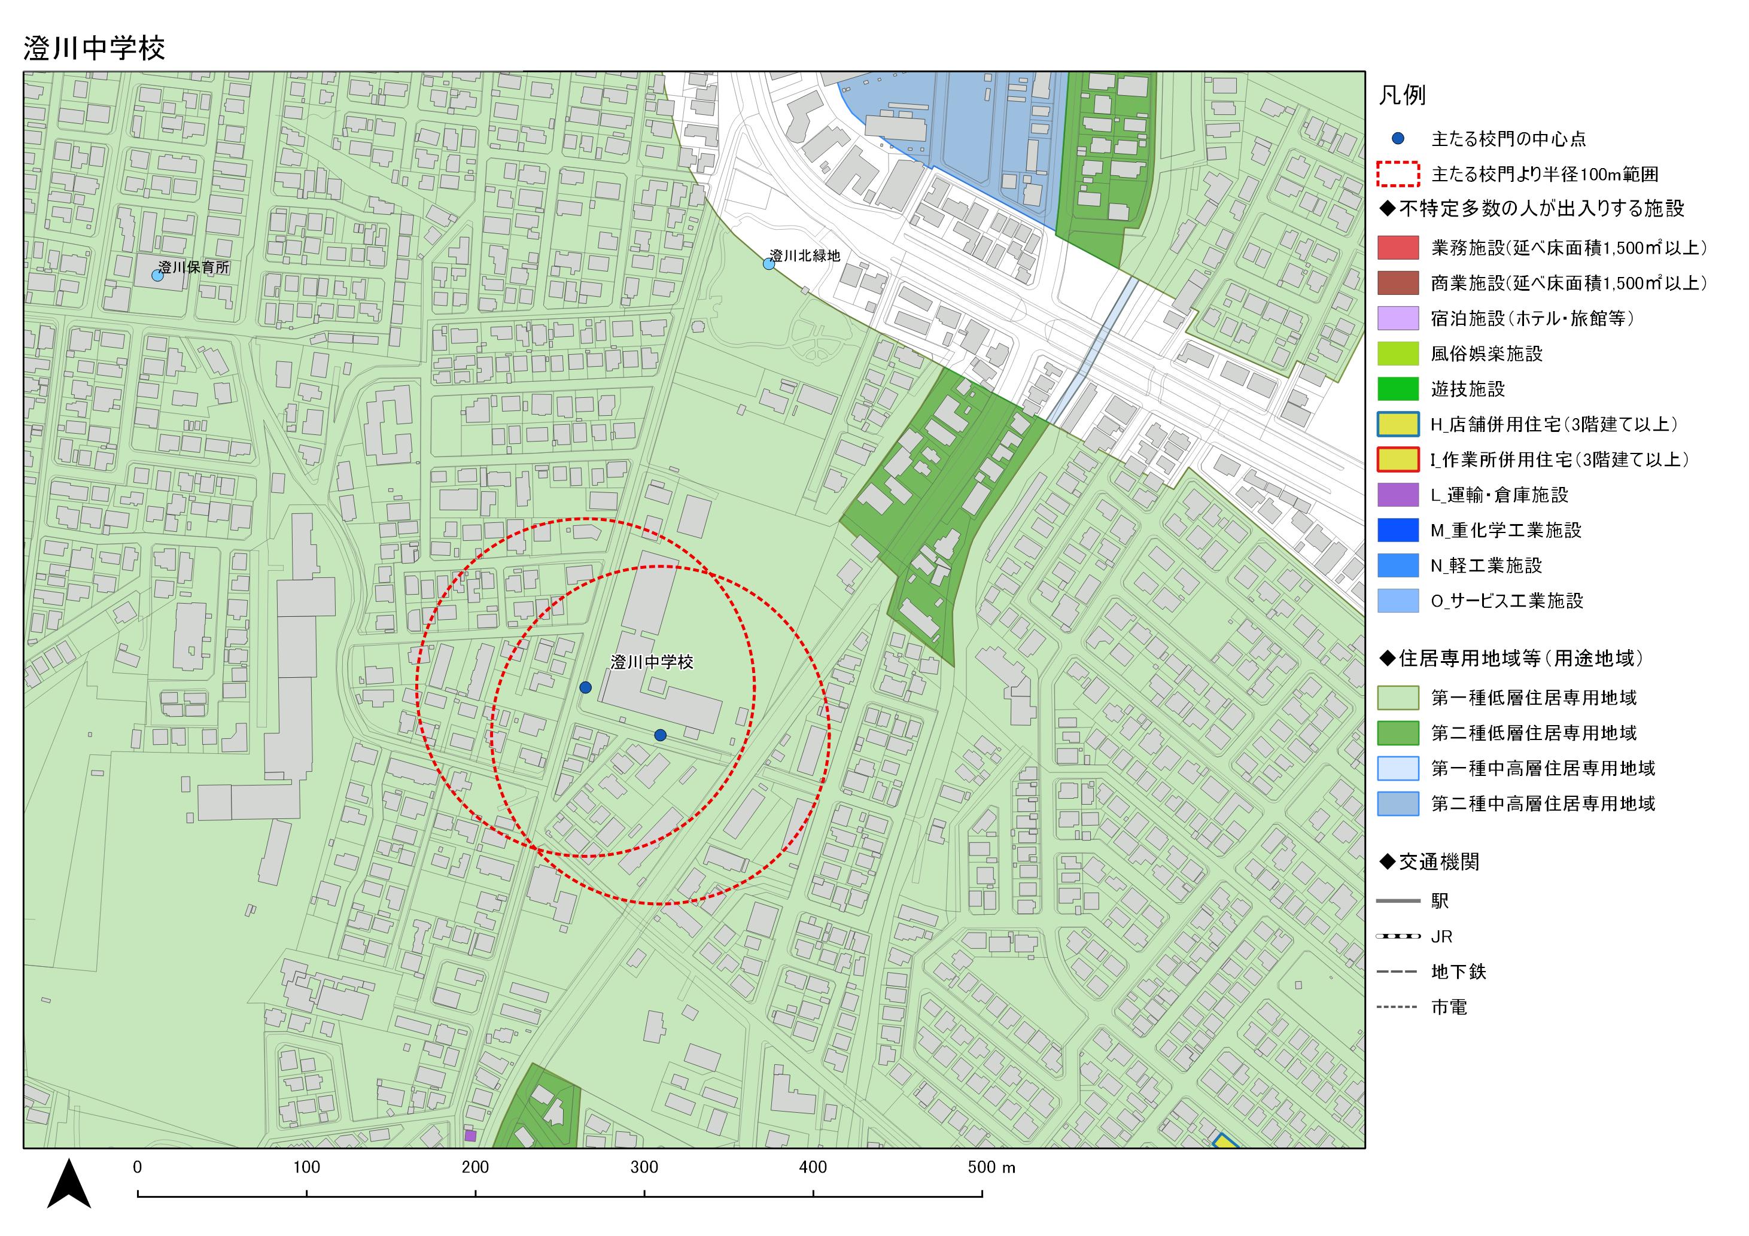Click the 第二種低層住居専用地域 legend swatch

coord(1398,733)
